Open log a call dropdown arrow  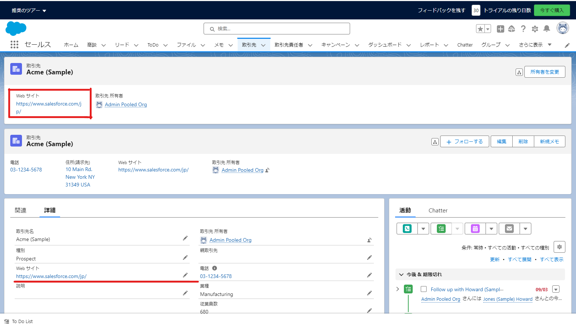423,229
